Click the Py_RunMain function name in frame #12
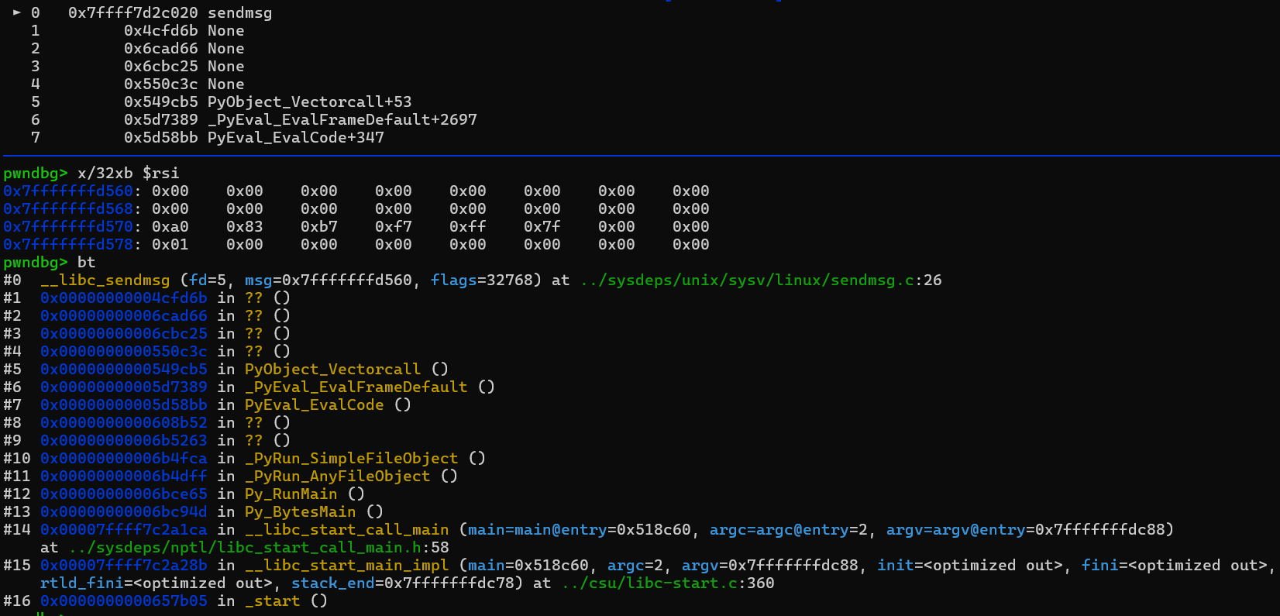Image resolution: width=1280 pixels, height=616 pixels. (291, 494)
